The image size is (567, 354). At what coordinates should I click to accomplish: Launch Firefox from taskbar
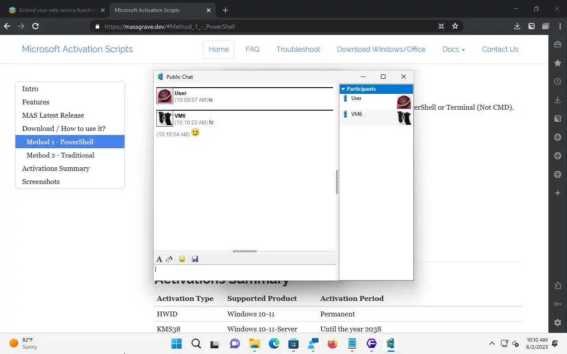tap(332, 343)
